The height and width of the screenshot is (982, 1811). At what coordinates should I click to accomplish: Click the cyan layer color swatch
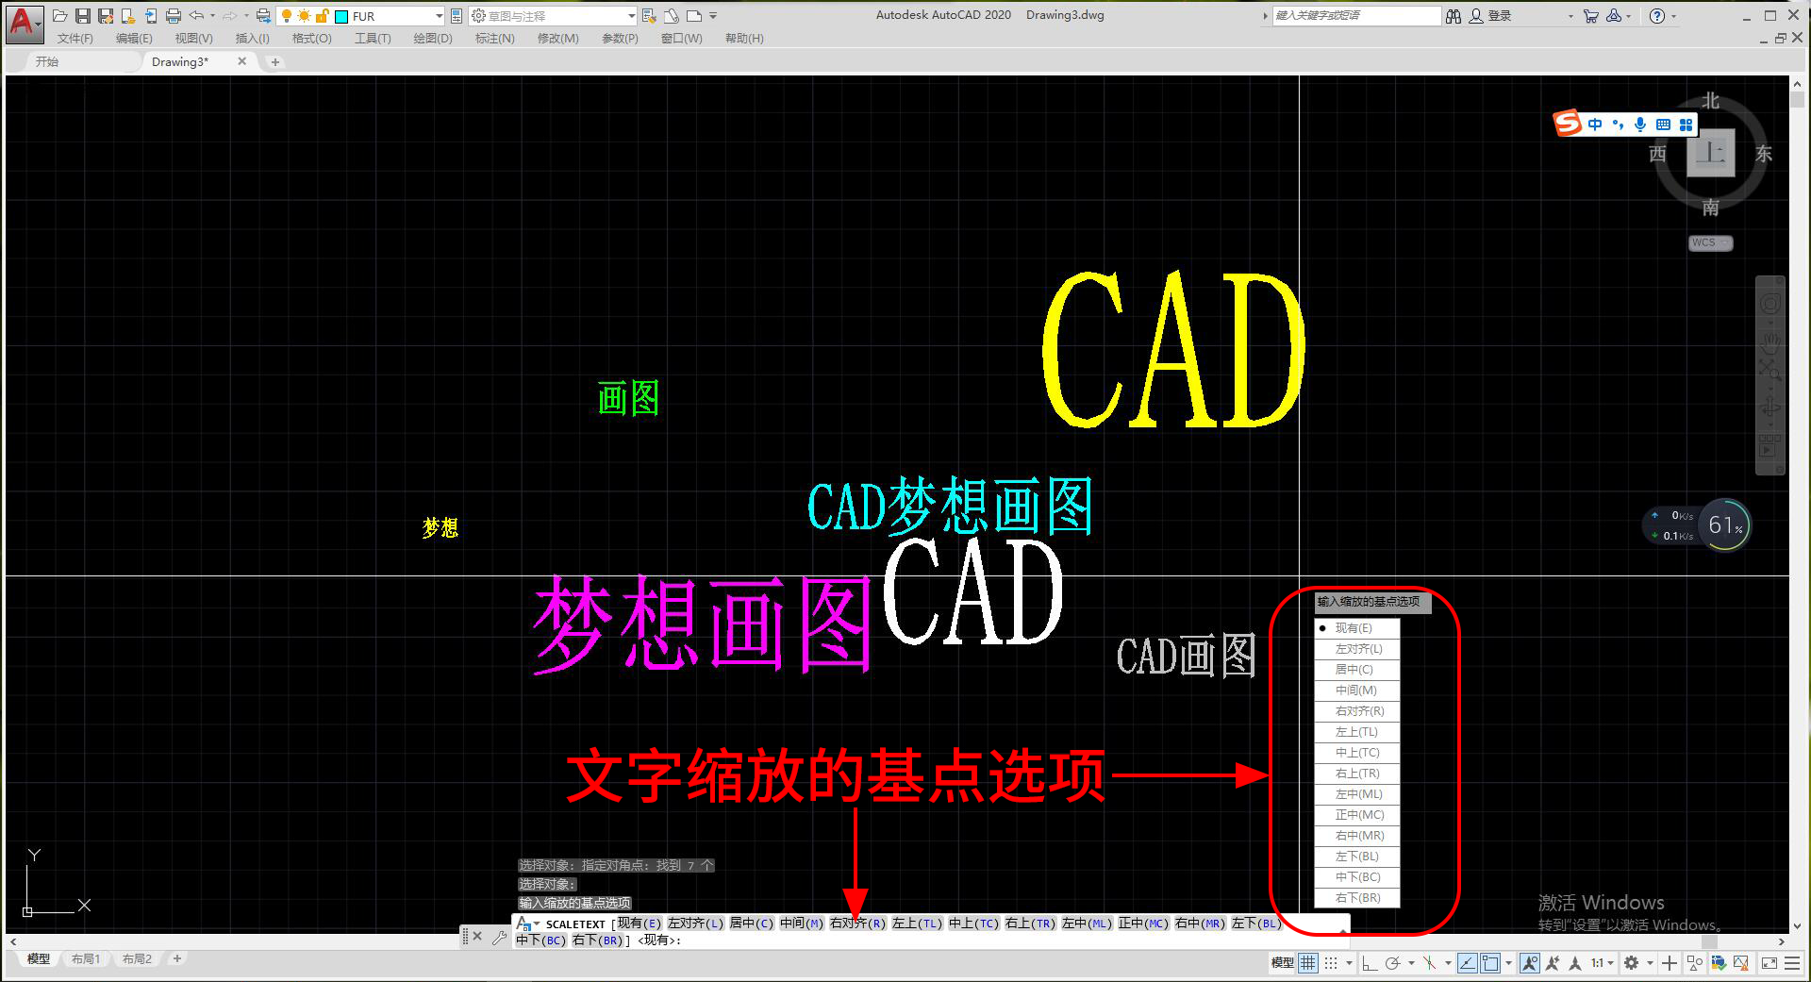coord(342,17)
